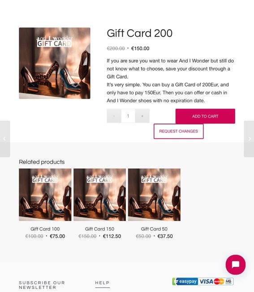
Task: Open the main Gift Card 200 image
Action: coord(55,63)
